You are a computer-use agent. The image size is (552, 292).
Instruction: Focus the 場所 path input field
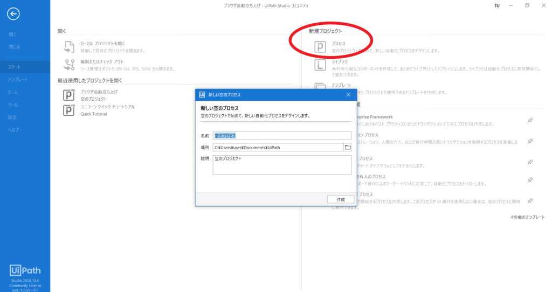[278, 148]
